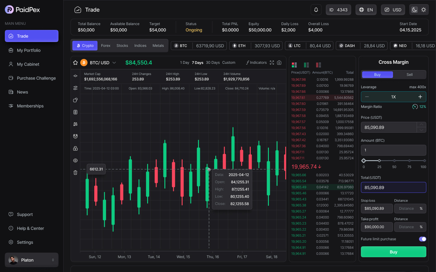Show sell orders only in the order book
The height and width of the screenshot is (272, 436).
pos(318,65)
